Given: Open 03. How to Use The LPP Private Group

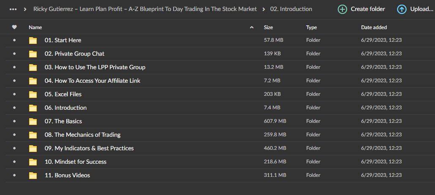Looking at the screenshot, I should tap(95, 67).
